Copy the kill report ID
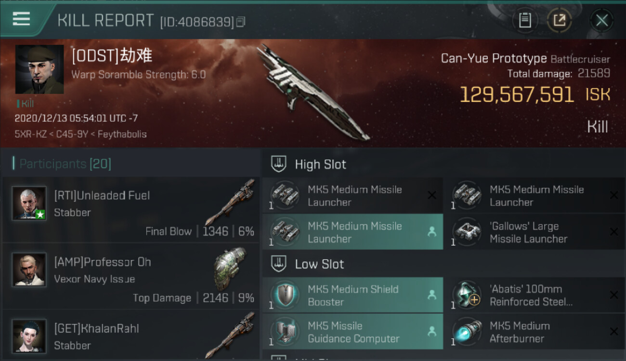The height and width of the screenshot is (361, 626). [x=241, y=22]
